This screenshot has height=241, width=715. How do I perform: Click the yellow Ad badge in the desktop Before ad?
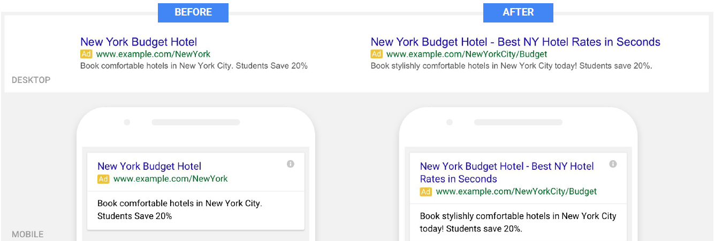[x=86, y=54]
